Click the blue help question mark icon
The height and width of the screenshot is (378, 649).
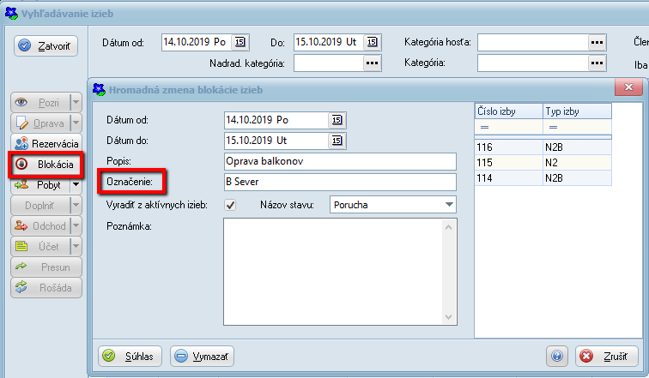click(557, 356)
